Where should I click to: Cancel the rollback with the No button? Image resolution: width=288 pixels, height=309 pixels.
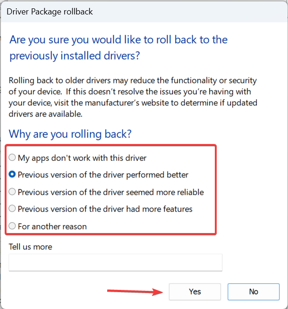[254, 292]
